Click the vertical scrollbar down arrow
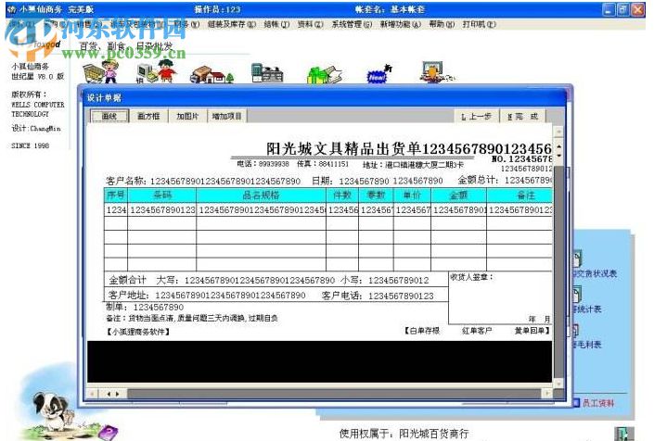 (x=559, y=384)
